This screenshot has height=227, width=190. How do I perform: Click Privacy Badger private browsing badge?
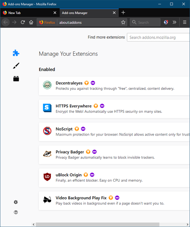tap(95, 152)
